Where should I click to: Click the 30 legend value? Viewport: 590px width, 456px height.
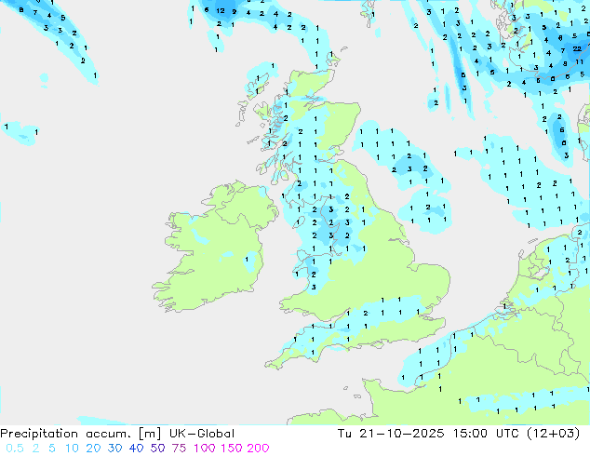coord(114,449)
